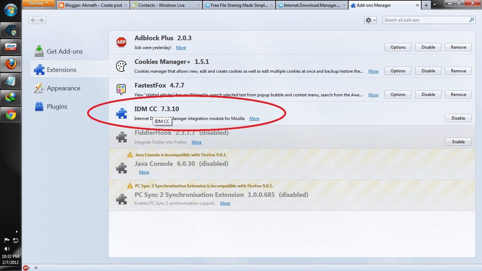
Task: Select the Extensions category
Action: click(x=69, y=70)
